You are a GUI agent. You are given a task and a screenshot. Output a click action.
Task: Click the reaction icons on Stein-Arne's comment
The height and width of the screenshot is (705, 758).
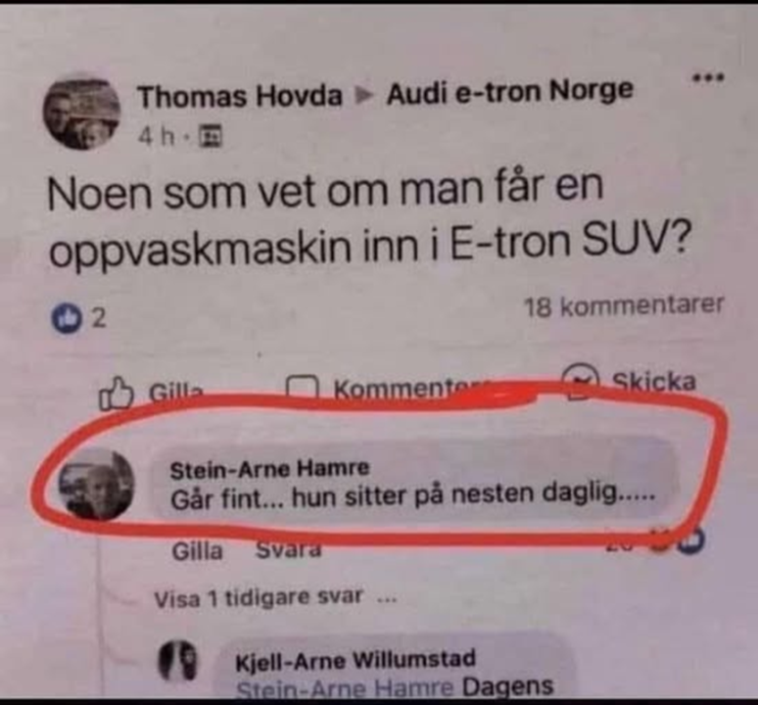pos(677,540)
